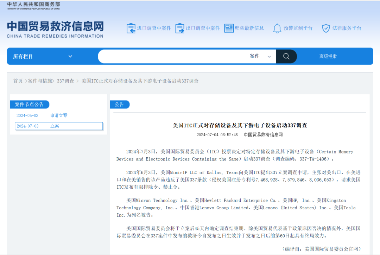380x255 pixels.
Task: Click the shield icon for 法律服务平台
Action: [326, 28]
